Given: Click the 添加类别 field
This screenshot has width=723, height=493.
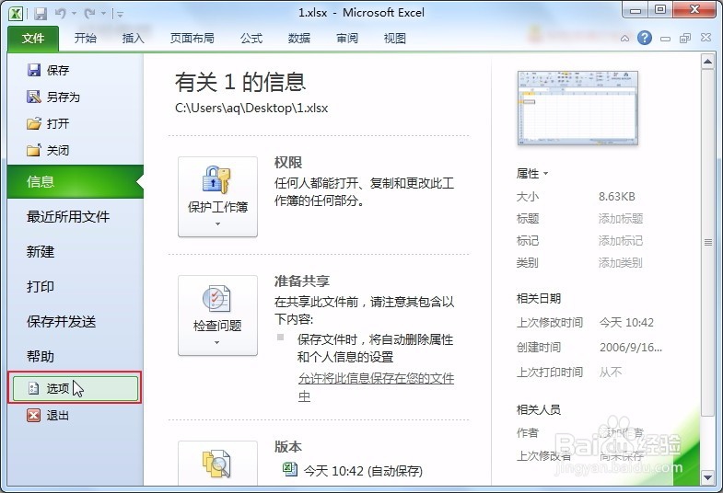Looking at the screenshot, I should [620, 263].
